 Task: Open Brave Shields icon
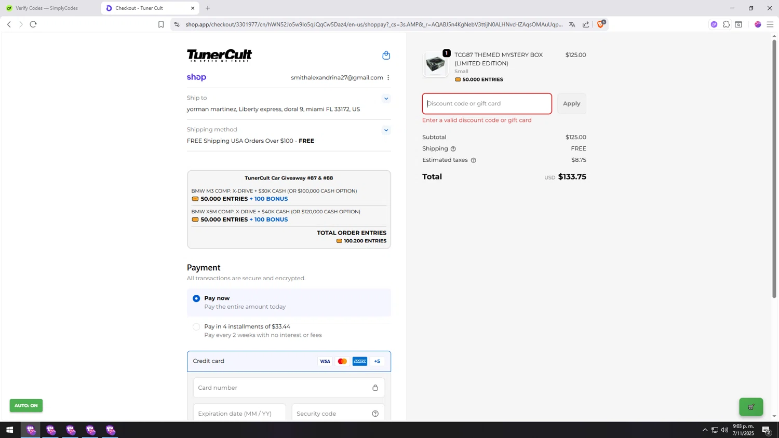coord(601,24)
